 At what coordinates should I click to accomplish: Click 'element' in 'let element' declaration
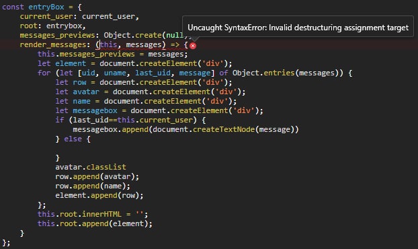(x=71, y=63)
